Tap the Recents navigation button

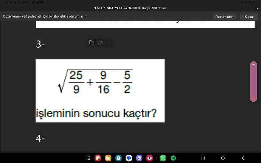[203, 158]
